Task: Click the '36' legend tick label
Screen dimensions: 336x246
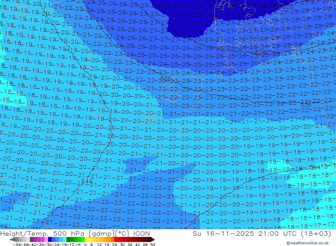Action: tap(130, 245)
